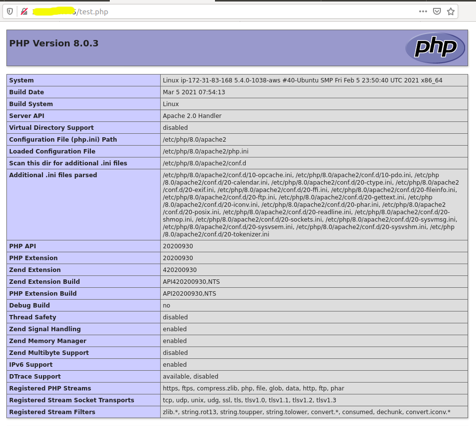Viewport: 476px width, 426px height.
Task: Select the PHP Extension label
Action: coord(34,258)
